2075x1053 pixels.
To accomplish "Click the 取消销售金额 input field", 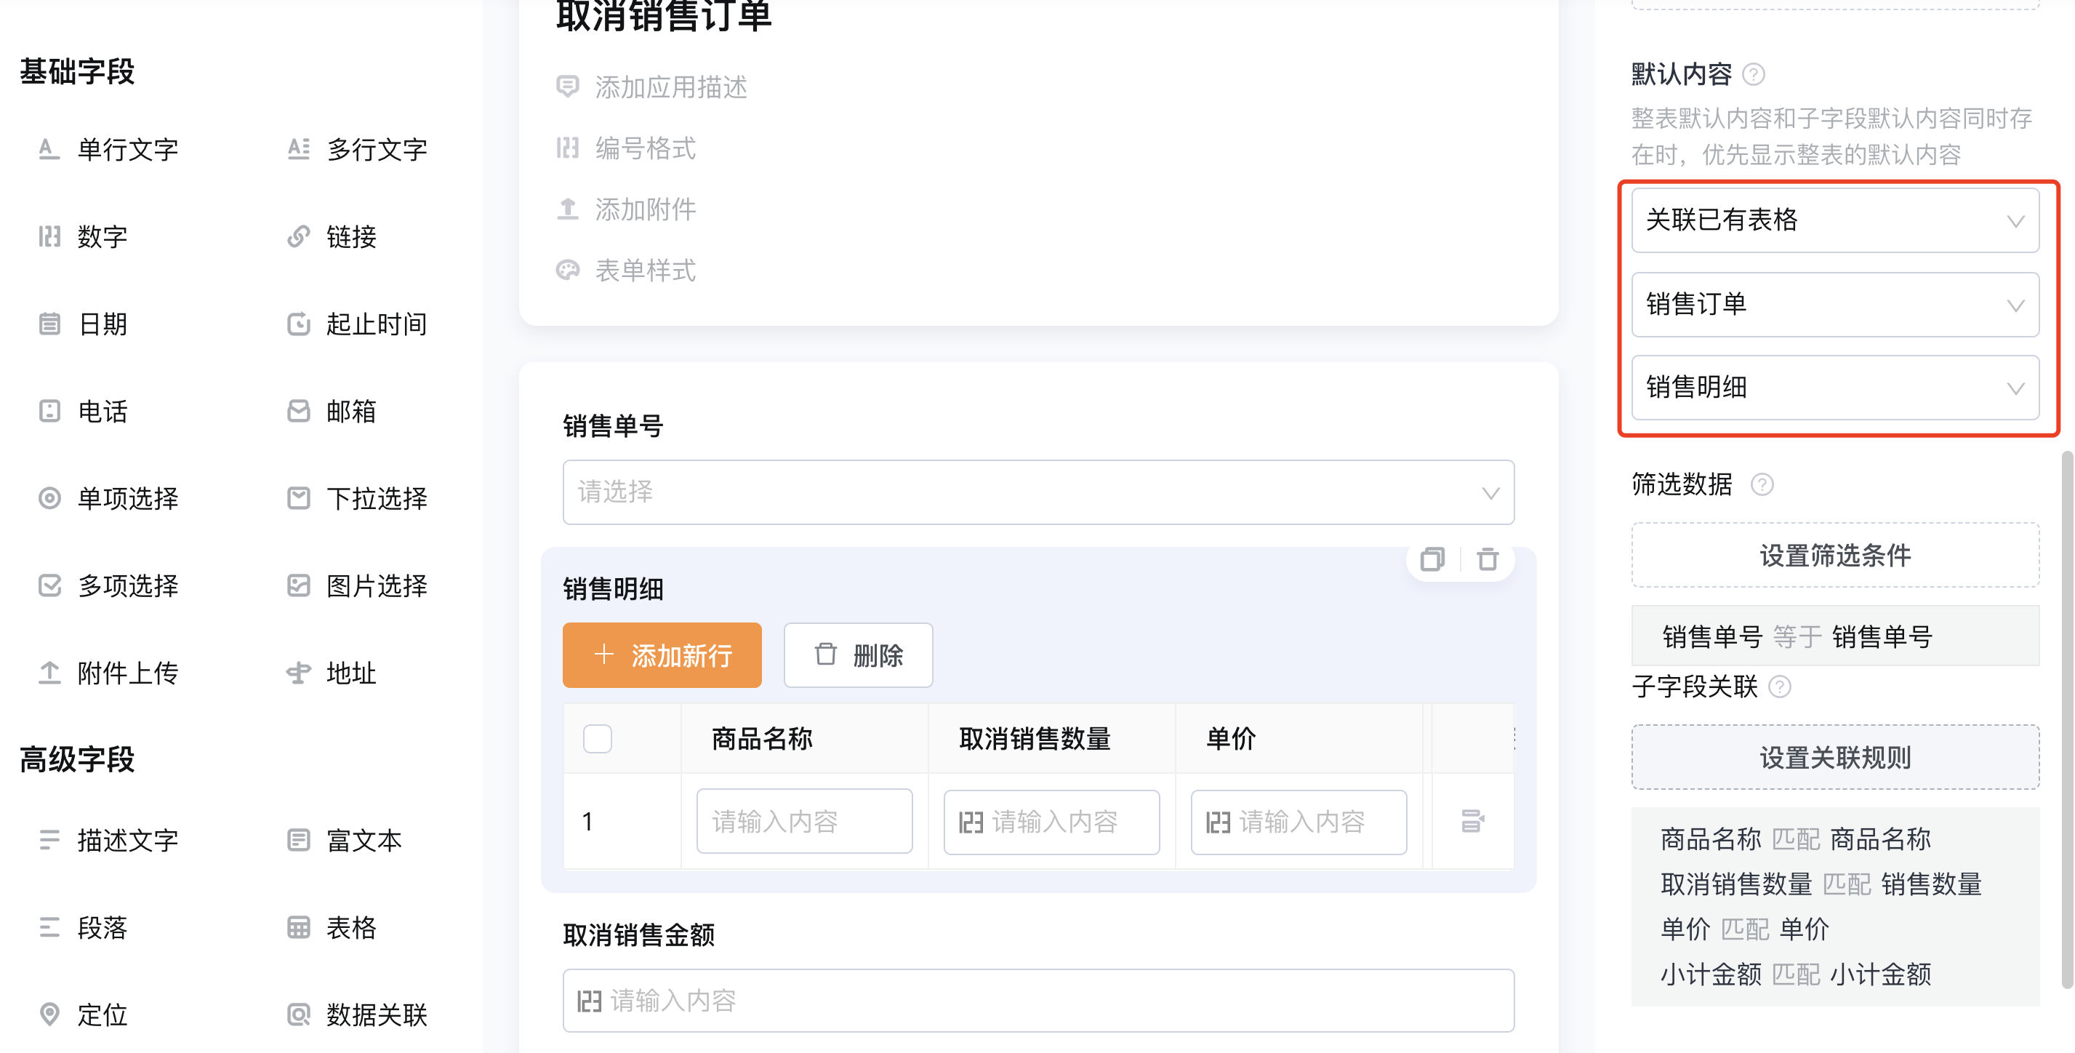I will pyautogui.click(x=1038, y=1001).
